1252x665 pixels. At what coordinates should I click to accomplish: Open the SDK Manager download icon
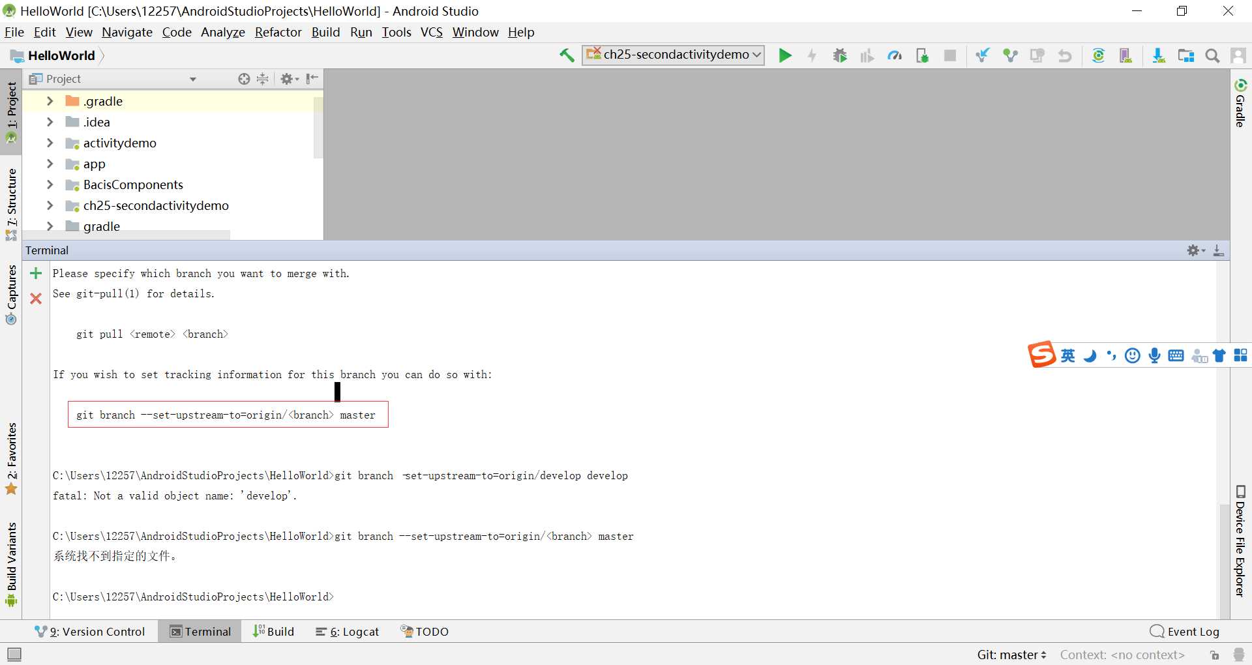click(1159, 55)
